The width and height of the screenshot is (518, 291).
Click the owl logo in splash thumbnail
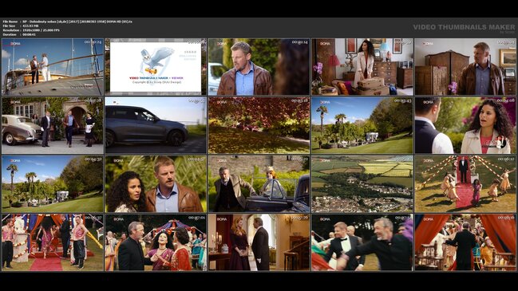pos(156,61)
